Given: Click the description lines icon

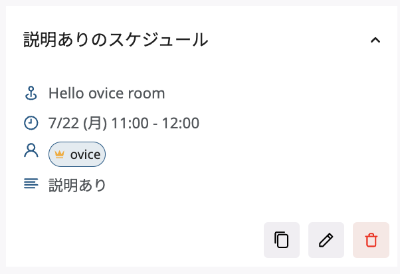Looking at the screenshot, I should 31,184.
